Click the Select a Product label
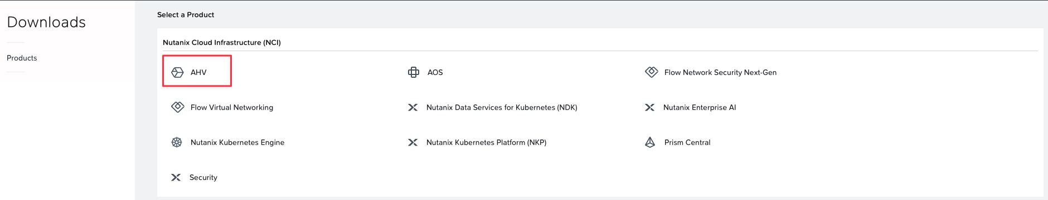The height and width of the screenshot is (200, 1048). 186,14
